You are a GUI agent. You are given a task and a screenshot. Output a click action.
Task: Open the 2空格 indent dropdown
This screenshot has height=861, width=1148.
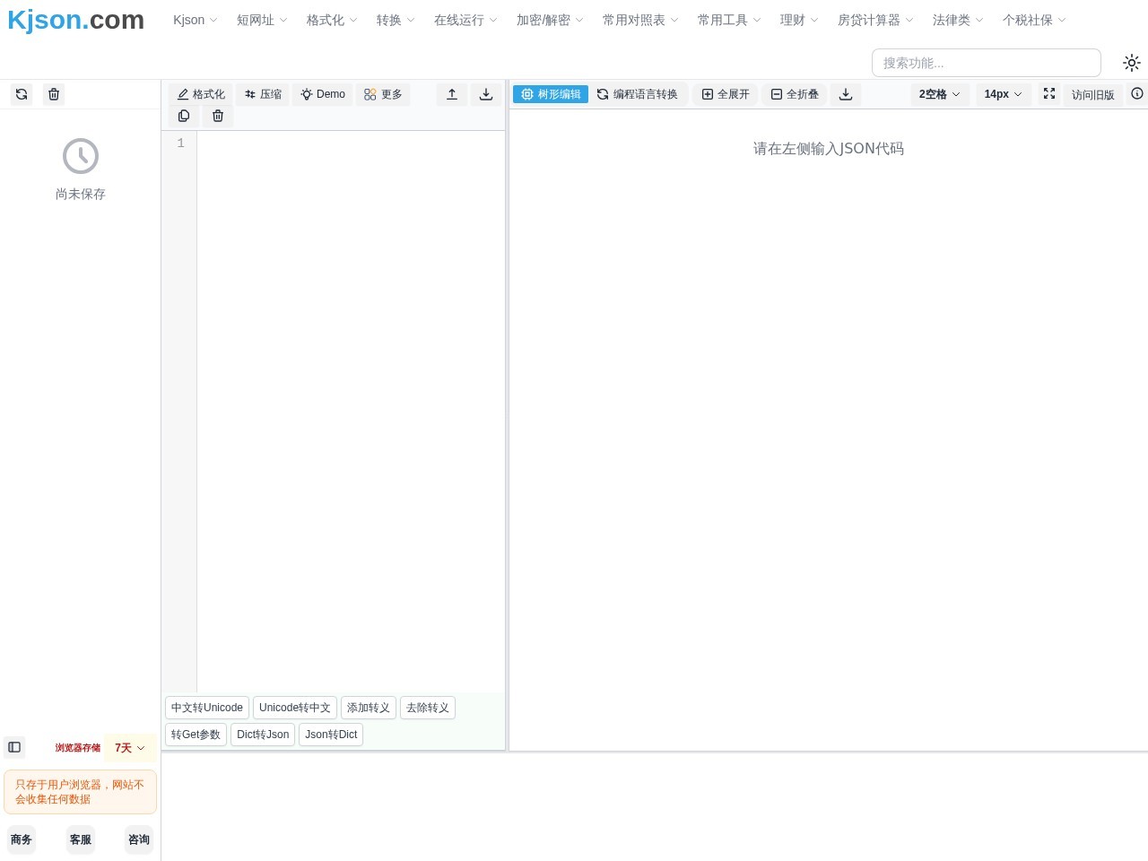(x=939, y=94)
